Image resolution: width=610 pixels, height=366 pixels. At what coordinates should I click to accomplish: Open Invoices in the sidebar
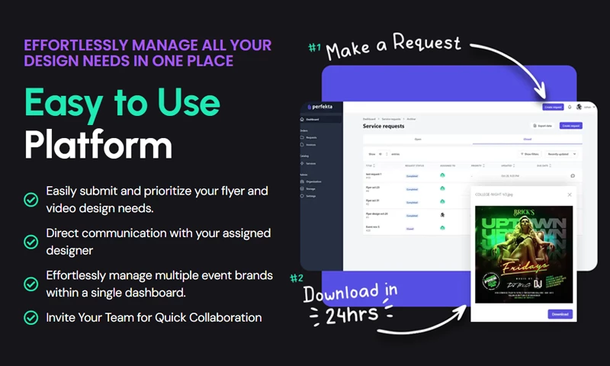(311, 144)
